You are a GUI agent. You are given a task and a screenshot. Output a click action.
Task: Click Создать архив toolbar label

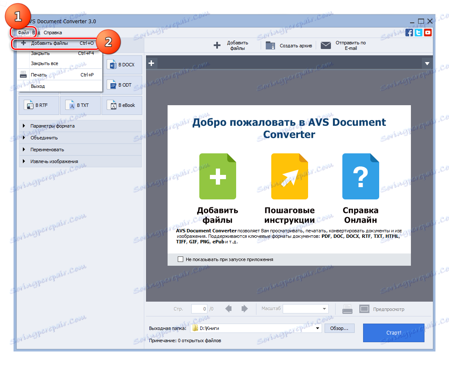click(x=296, y=46)
